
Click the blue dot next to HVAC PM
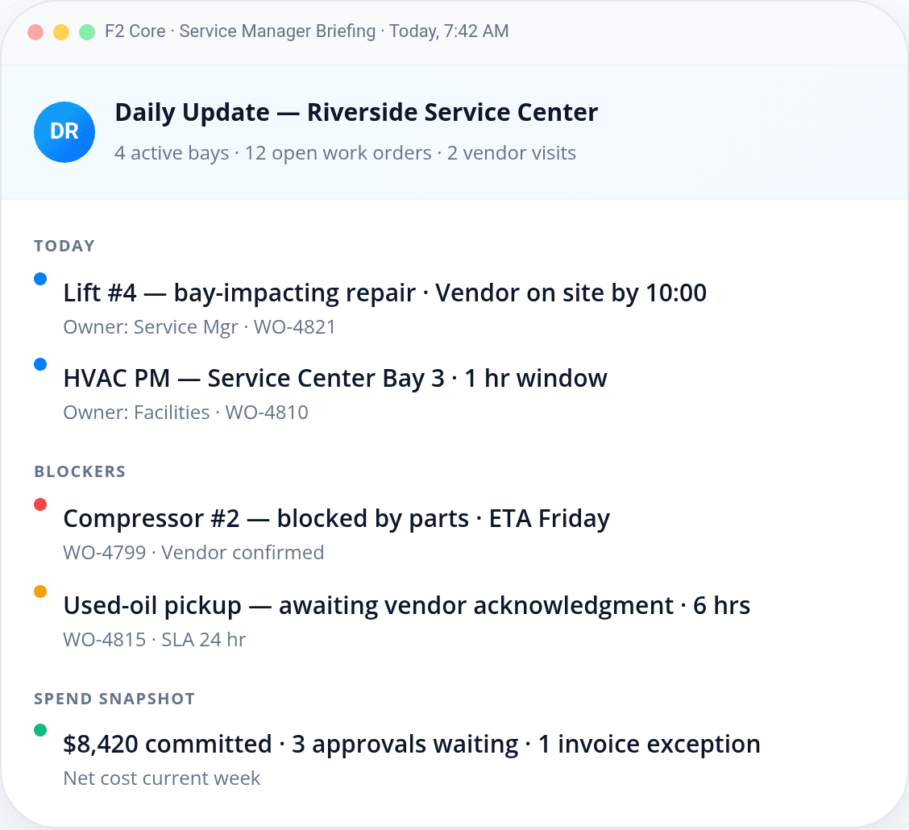click(40, 363)
